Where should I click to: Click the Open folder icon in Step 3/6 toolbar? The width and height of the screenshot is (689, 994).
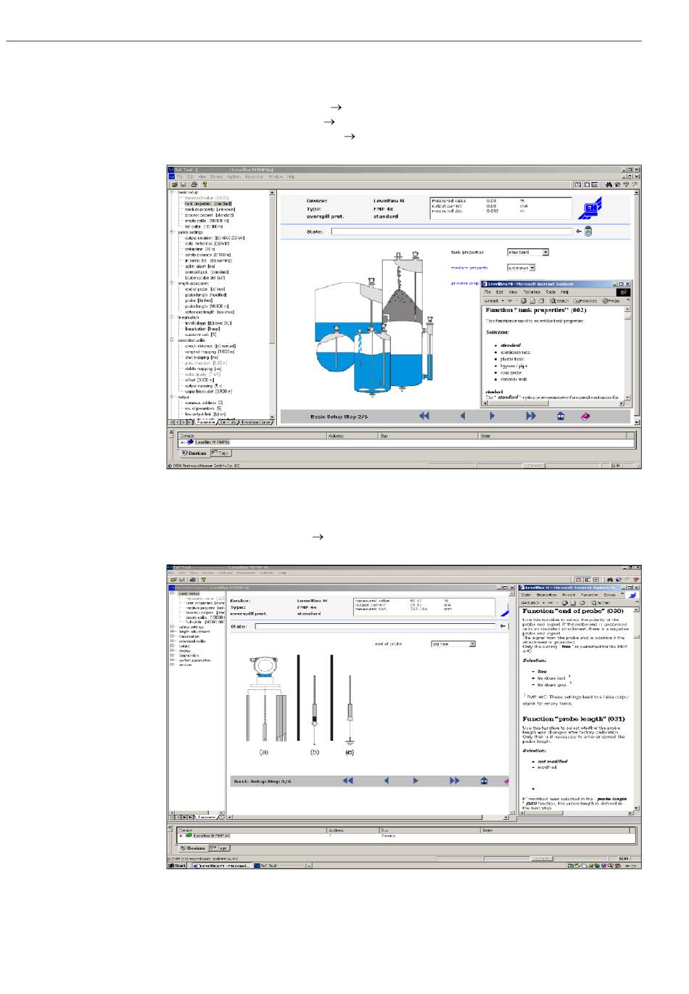[x=173, y=580]
